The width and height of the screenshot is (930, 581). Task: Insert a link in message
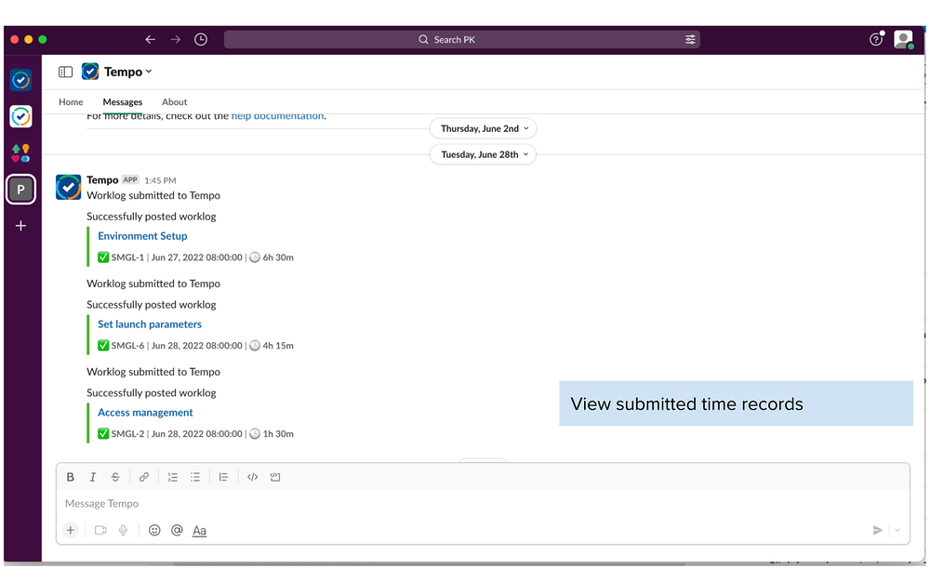click(x=143, y=477)
